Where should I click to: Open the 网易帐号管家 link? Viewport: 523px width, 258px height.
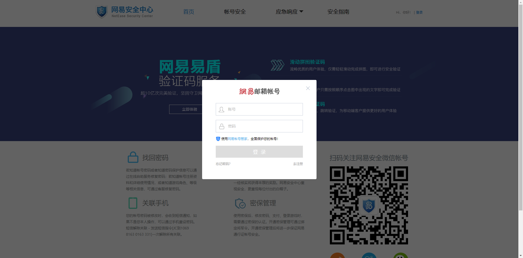tap(238, 139)
